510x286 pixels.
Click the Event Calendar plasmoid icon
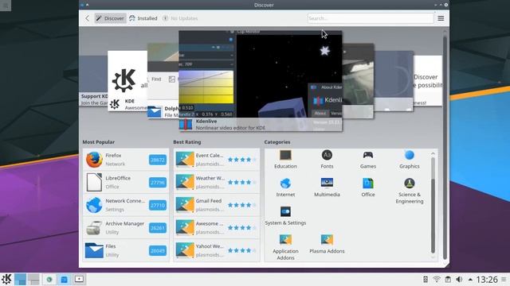185,160
